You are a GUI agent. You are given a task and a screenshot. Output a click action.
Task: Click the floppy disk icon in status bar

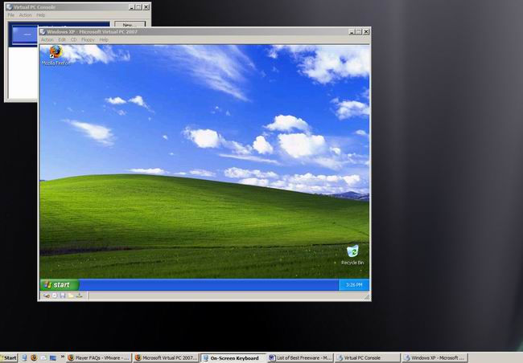(63, 296)
